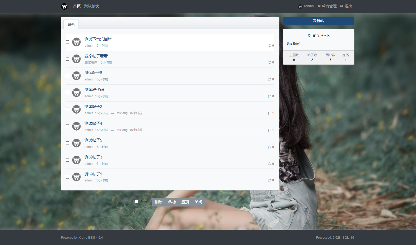The image size is (416, 245).
Task: Go to 首页 in the navbar
Action: pyautogui.click(x=77, y=6)
